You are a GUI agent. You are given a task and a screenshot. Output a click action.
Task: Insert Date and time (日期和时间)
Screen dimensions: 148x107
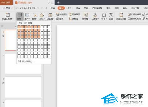(134, 19)
